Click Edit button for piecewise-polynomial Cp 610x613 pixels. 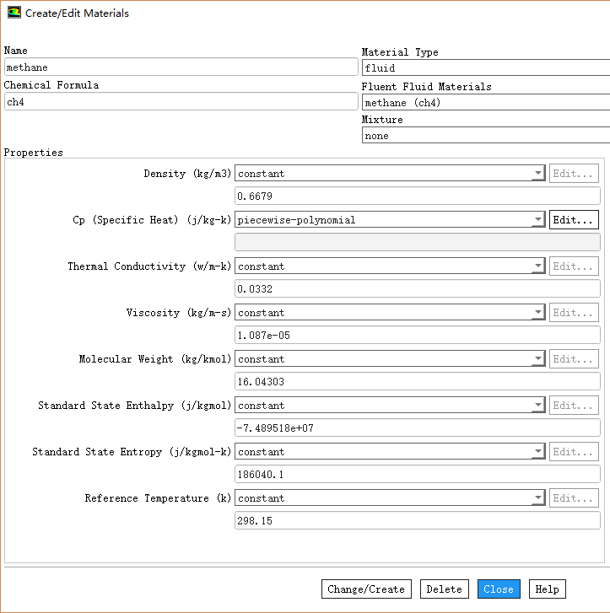click(x=574, y=220)
